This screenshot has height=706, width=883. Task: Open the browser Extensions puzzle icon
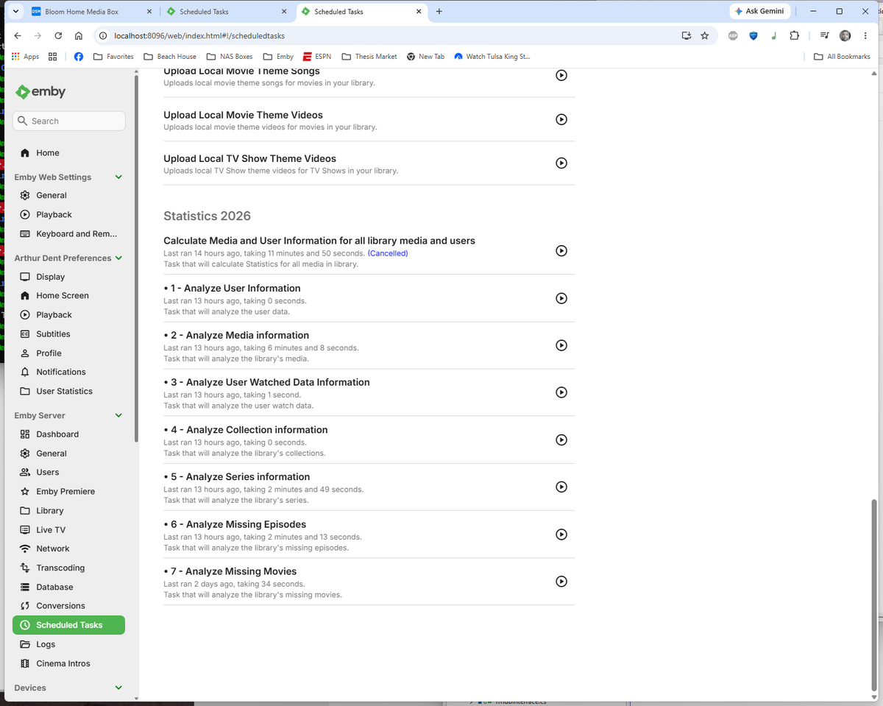(794, 35)
